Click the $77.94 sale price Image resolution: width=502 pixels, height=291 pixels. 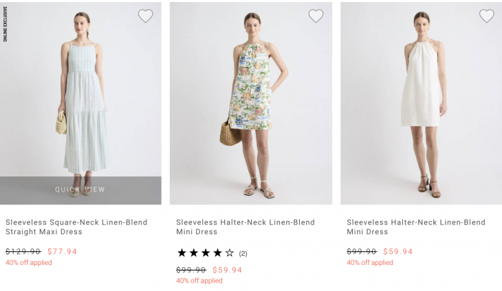coord(62,251)
